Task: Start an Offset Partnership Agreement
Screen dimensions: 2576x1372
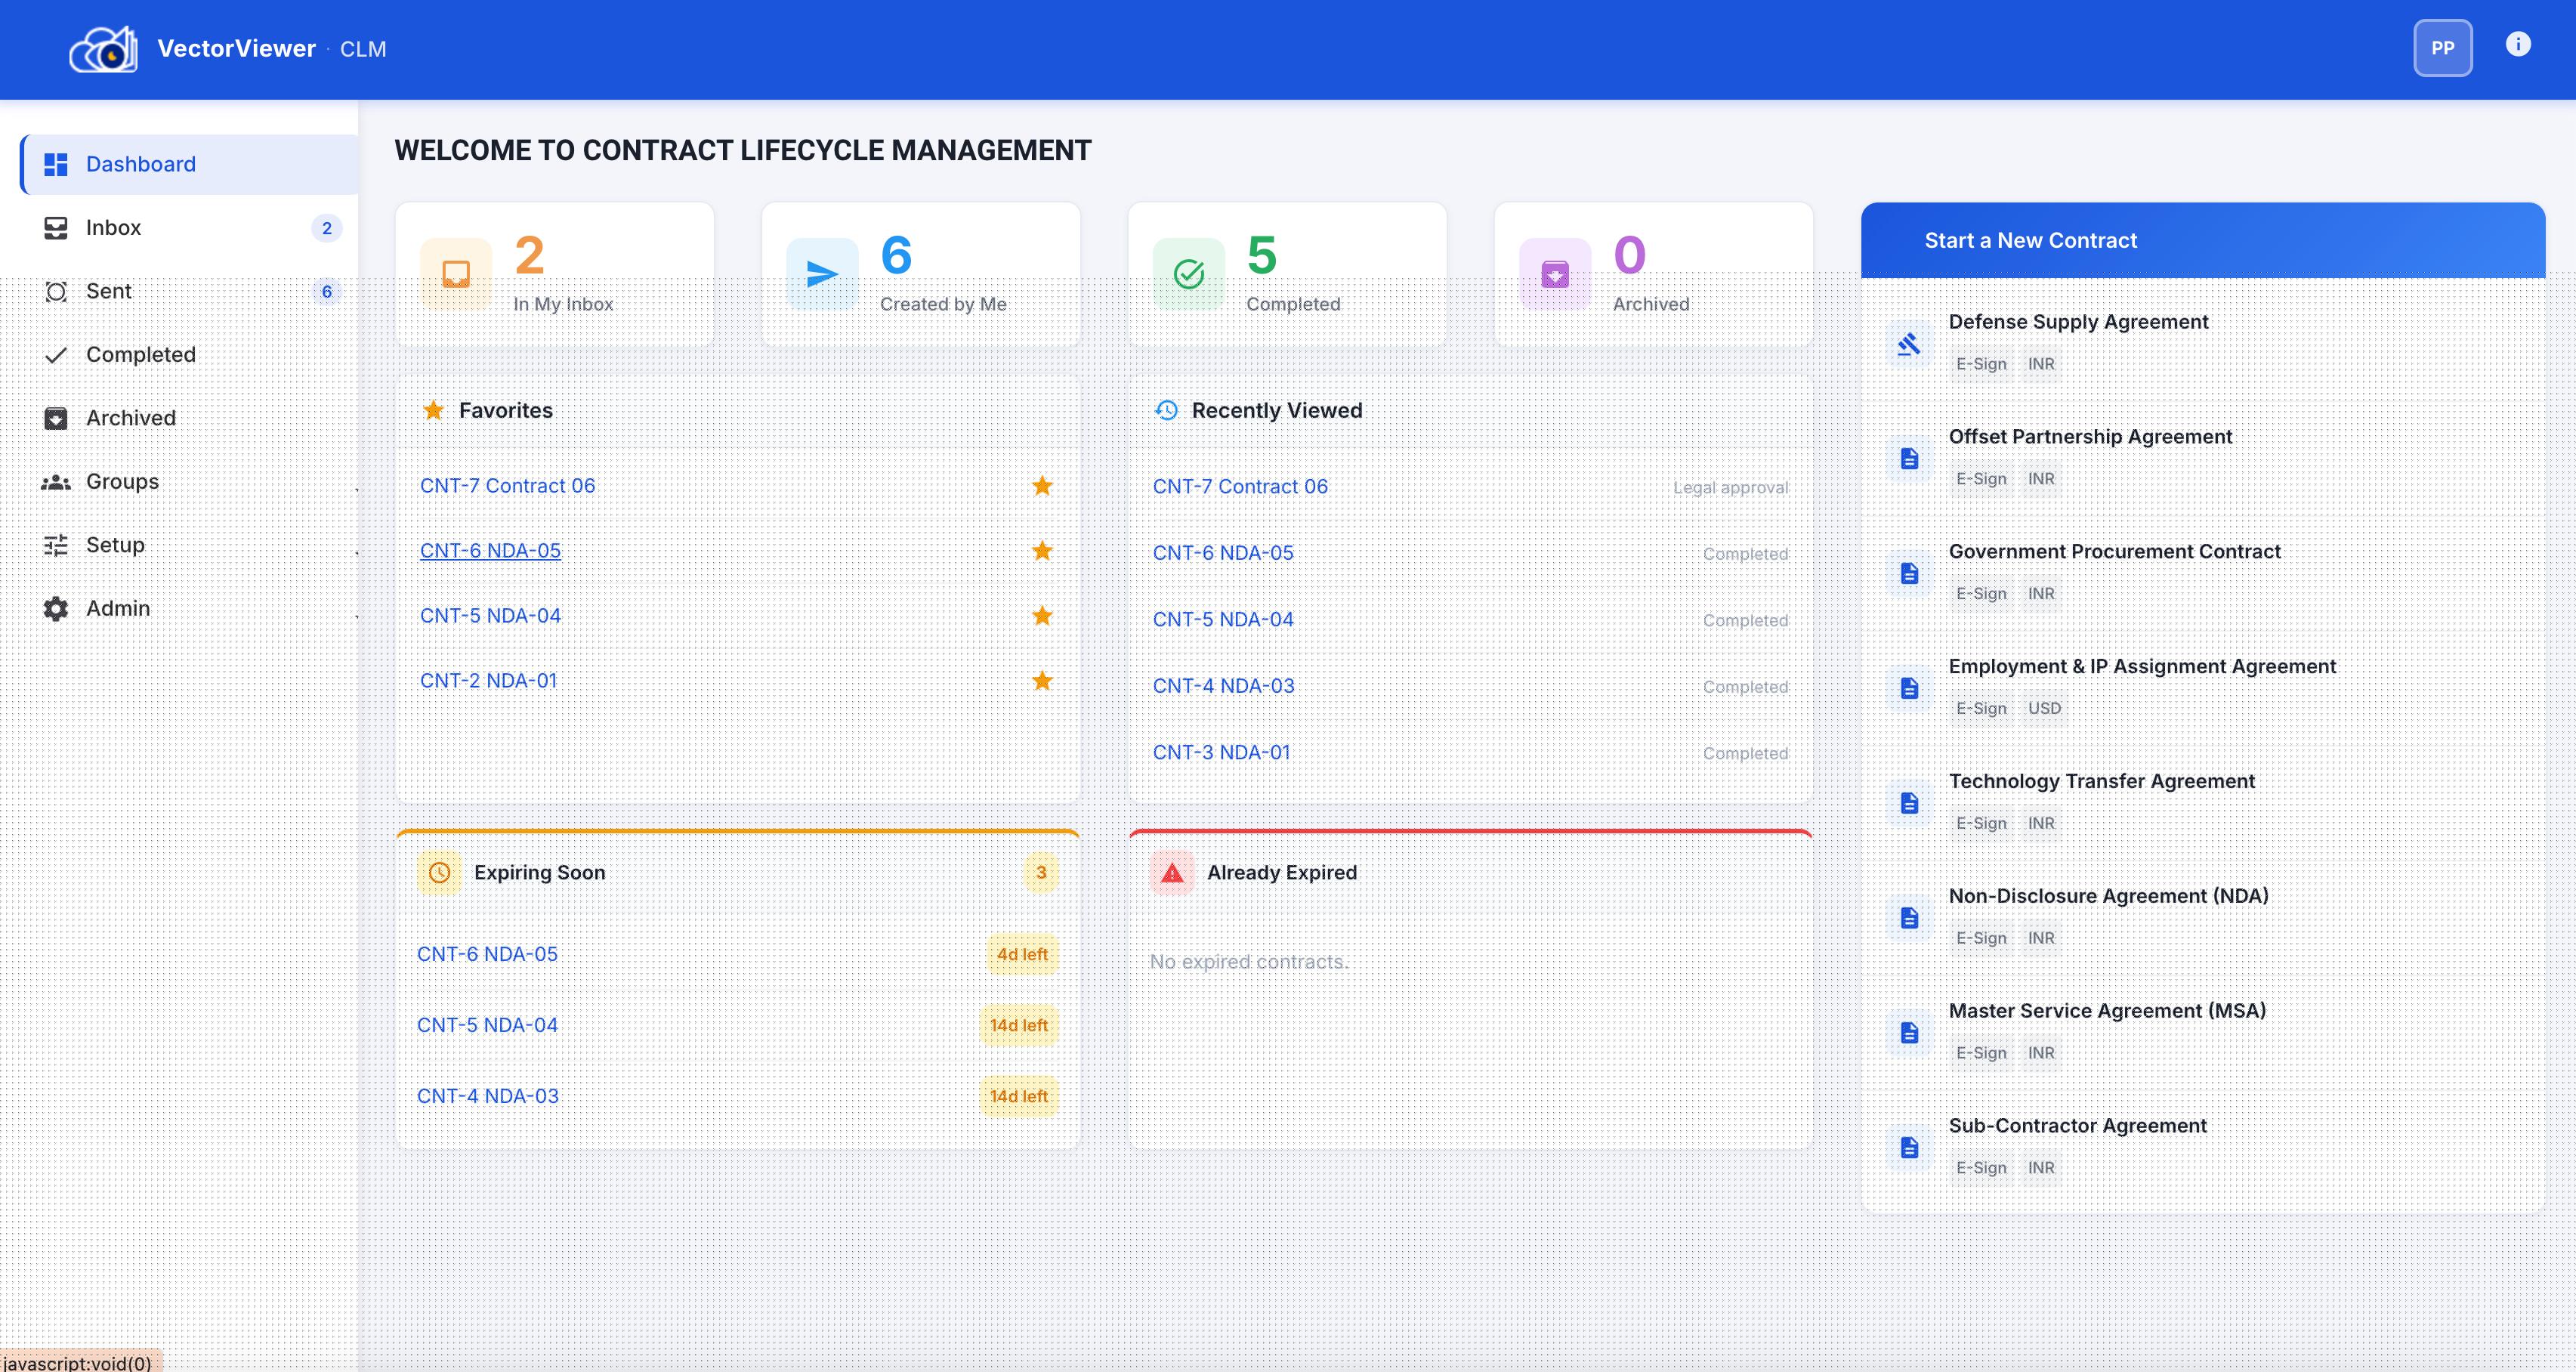Action: pos(2090,437)
